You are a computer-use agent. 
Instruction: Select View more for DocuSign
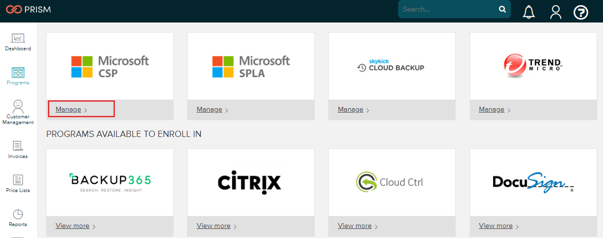pyautogui.click(x=496, y=226)
